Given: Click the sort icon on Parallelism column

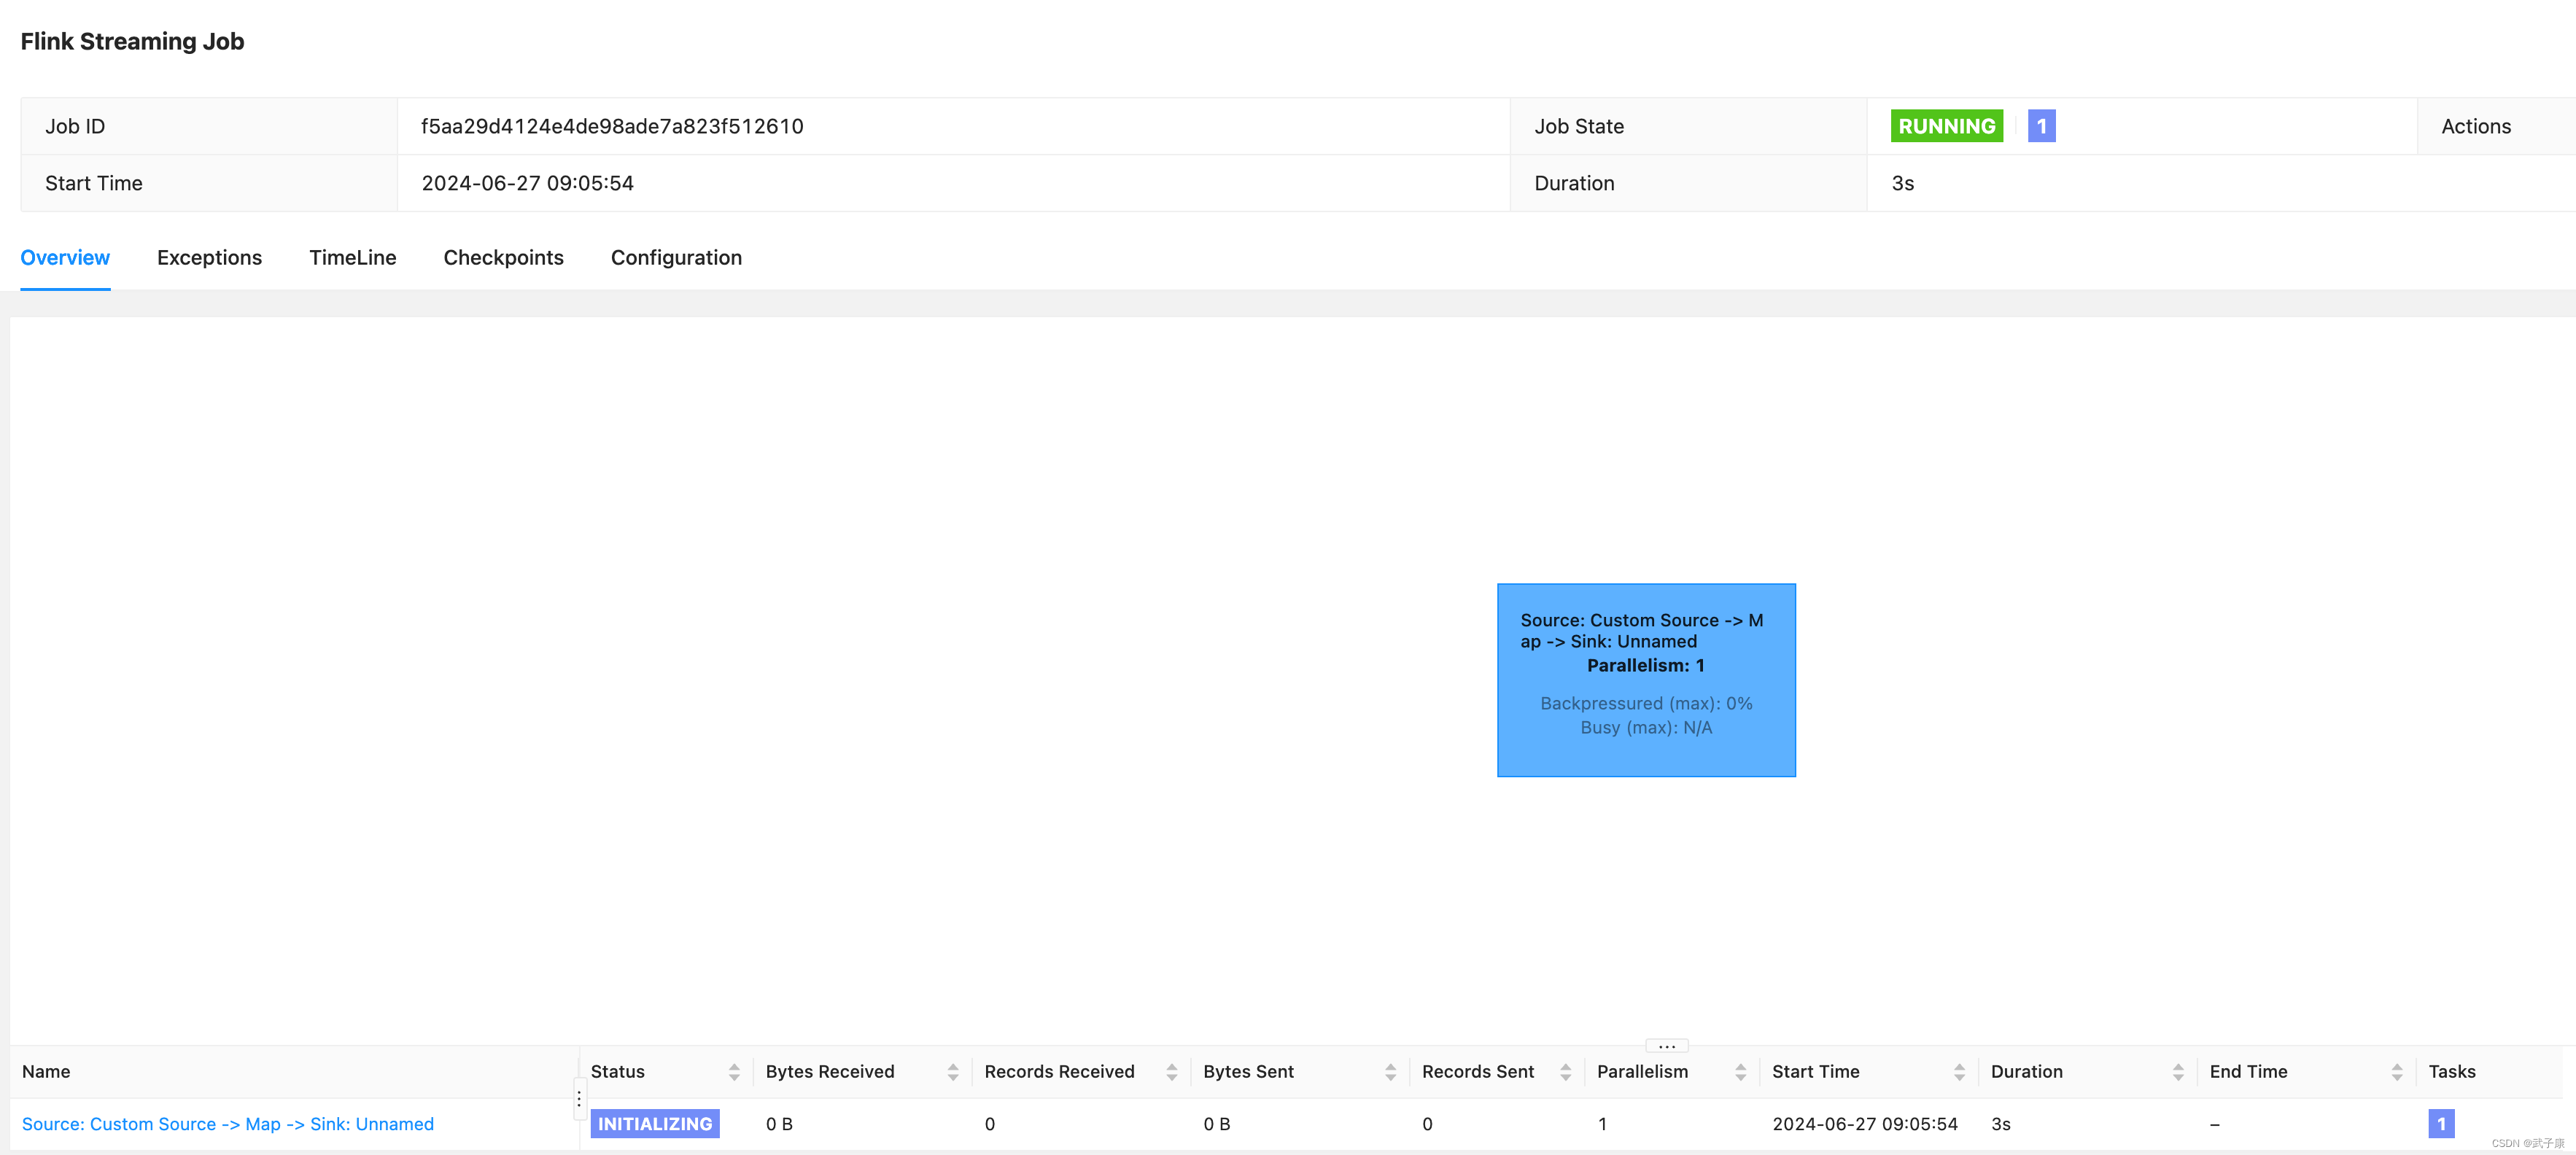Looking at the screenshot, I should 1741,1071.
